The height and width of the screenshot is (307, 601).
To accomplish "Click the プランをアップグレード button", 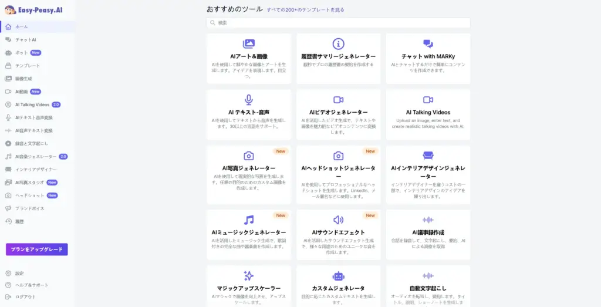I will 37,249.
